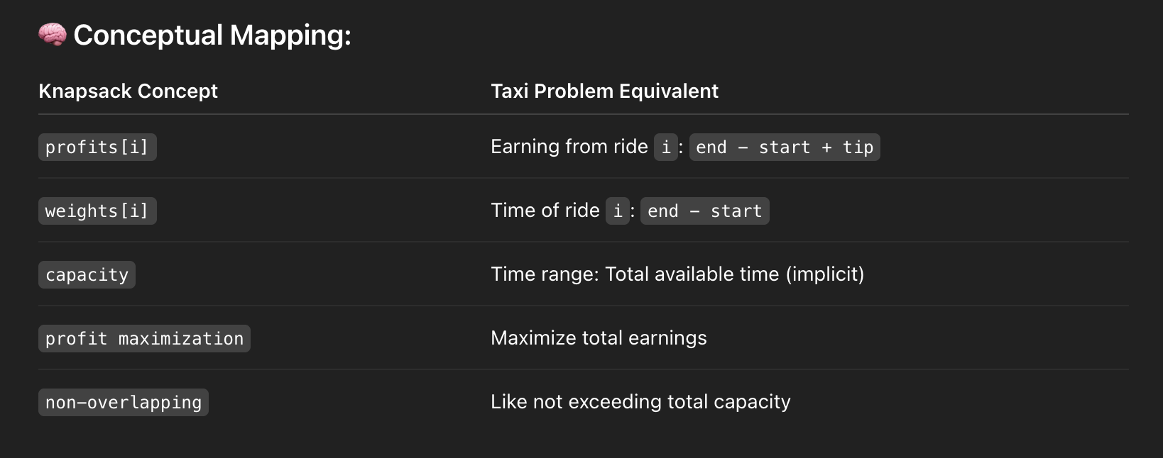Click the brain emoji icon
Screen dimensions: 1163x458
point(52,34)
